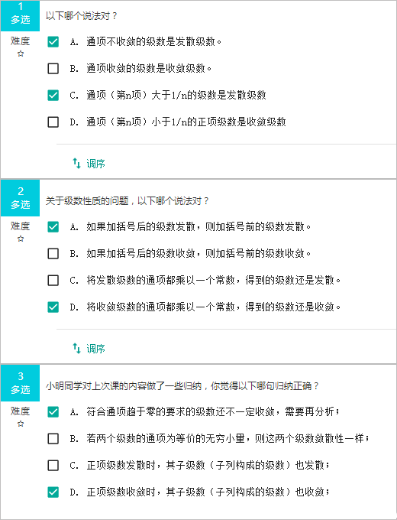Check option C '正项级数发散时' in question 3
Viewport: 397px width, 520px height.
tap(53, 465)
